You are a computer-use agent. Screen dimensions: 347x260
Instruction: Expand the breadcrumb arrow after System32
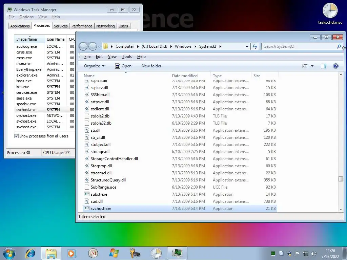(220, 46)
